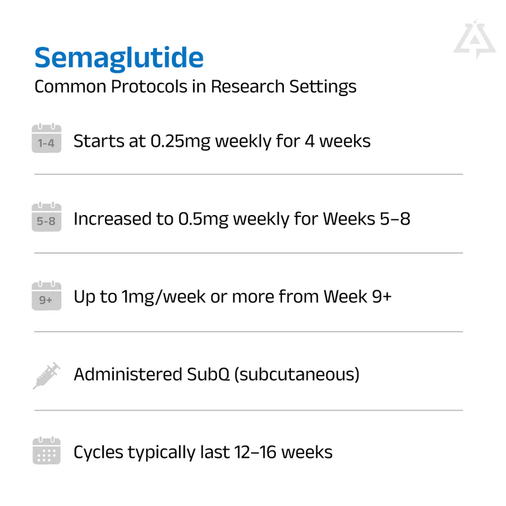Click the divider line above the Cycles row

coord(249,410)
